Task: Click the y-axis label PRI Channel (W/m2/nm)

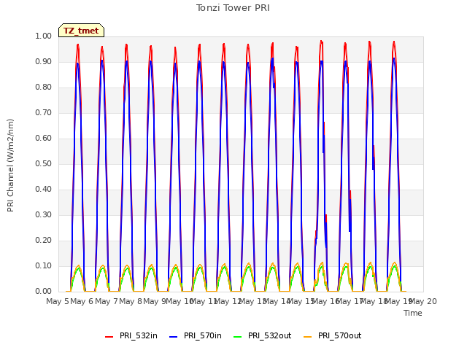Action: [10, 166]
